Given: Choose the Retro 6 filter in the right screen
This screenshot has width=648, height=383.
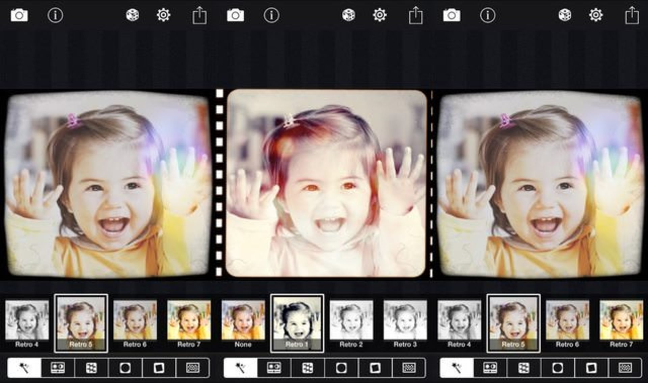Looking at the screenshot, I should (567, 324).
